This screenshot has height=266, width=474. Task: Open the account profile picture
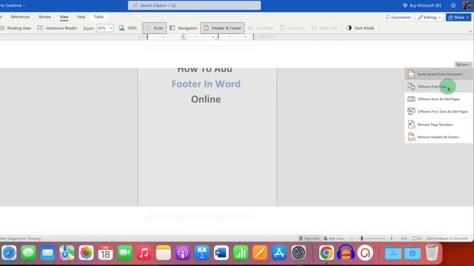tap(467, 5)
